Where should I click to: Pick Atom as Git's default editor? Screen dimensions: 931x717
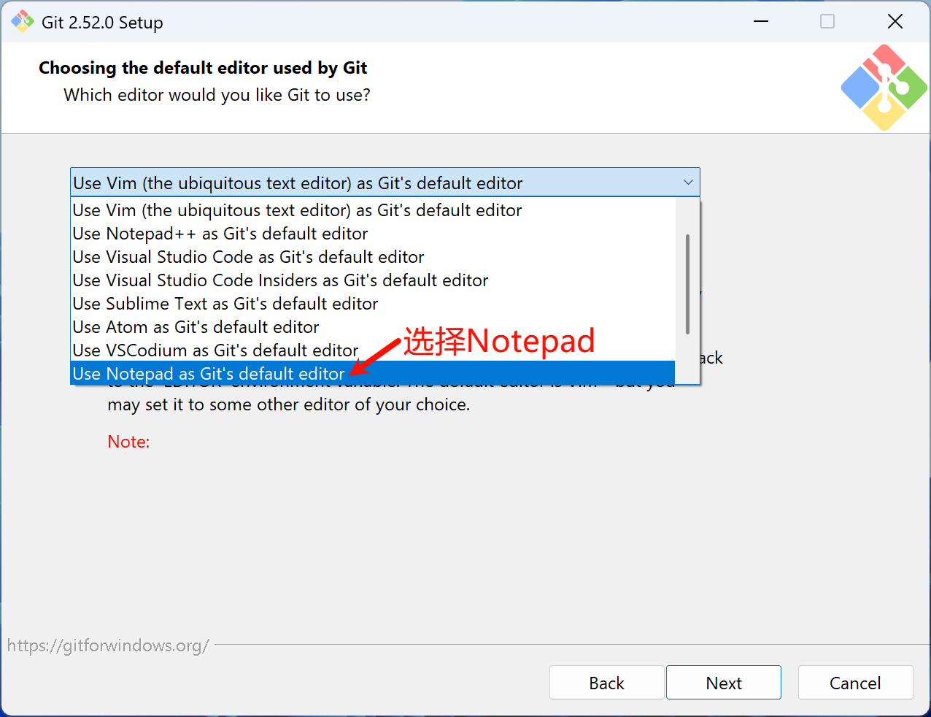coord(196,327)
